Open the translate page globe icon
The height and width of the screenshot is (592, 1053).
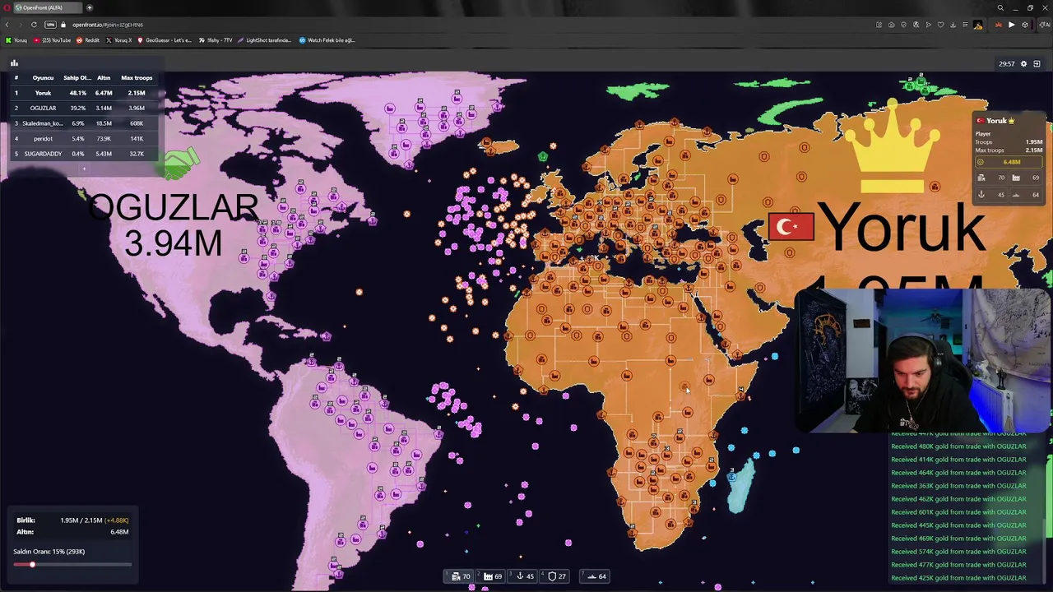point(916,25)
